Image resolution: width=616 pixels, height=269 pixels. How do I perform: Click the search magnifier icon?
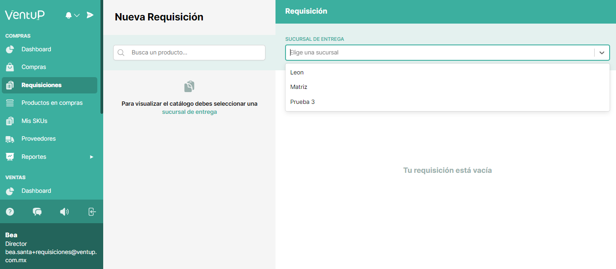coord(120,52)
